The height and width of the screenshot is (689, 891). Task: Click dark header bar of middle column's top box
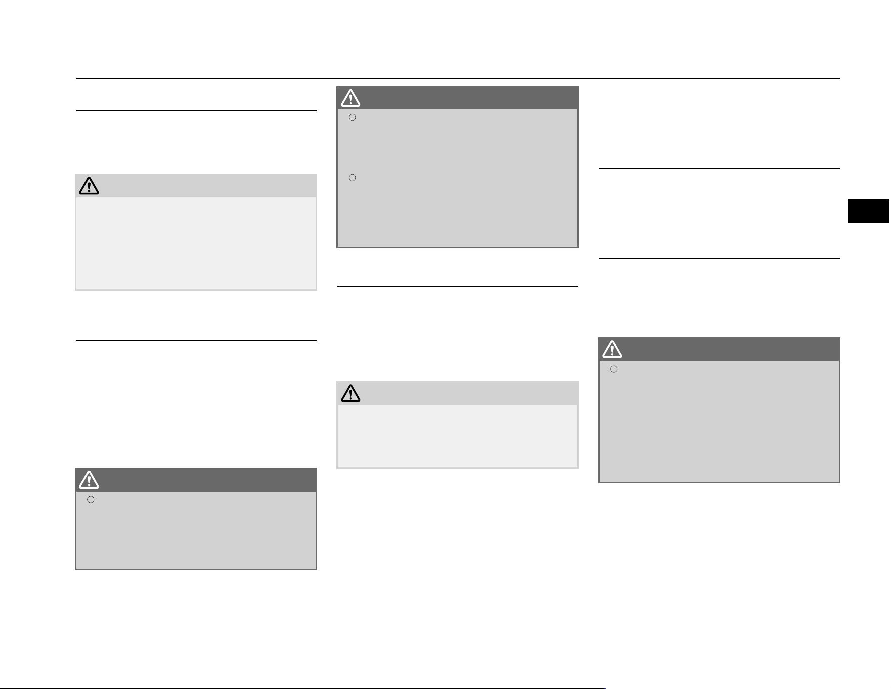(457, 98)
